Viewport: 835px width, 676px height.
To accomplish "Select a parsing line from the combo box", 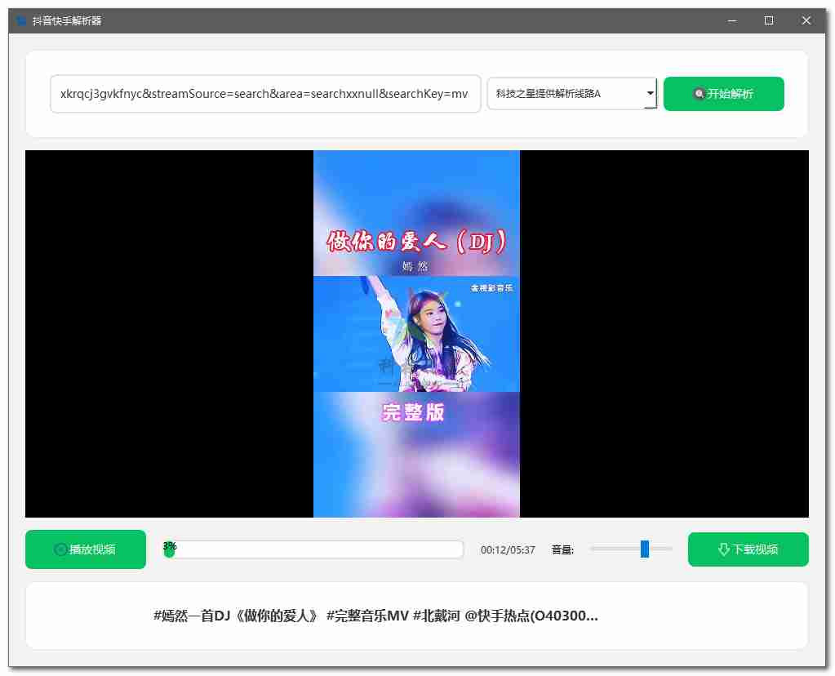I will [571, 94].
